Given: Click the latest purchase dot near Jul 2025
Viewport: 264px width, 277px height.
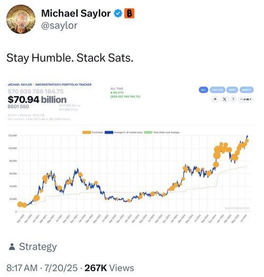Looking at the screenshot, I should coord(247,141).
